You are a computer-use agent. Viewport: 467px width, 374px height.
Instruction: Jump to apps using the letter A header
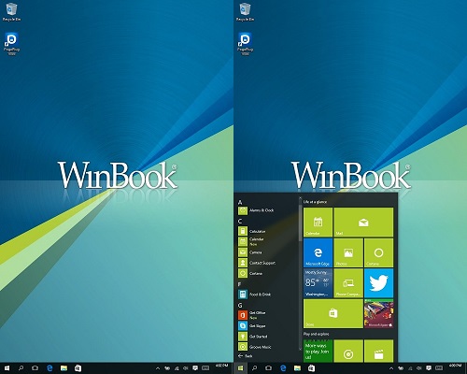click(240, 202)
